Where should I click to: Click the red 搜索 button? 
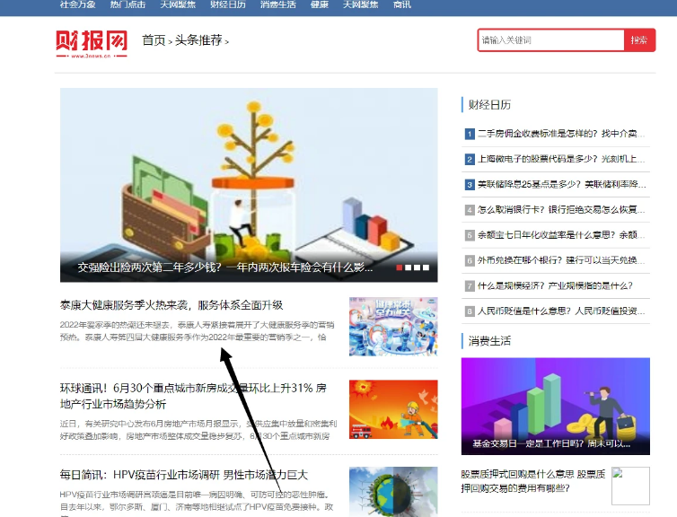coord(639,40)
